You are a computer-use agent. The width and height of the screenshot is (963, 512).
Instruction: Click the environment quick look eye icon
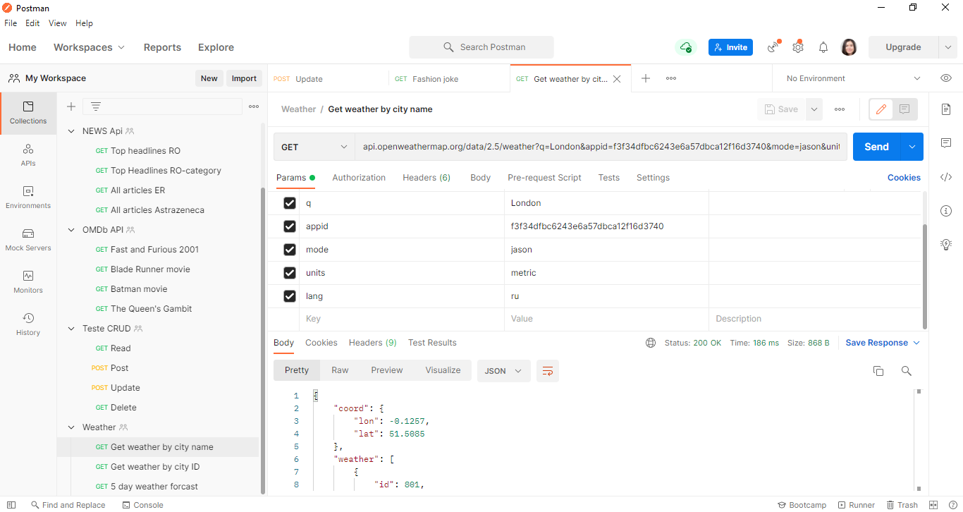(x=946, y=78)
